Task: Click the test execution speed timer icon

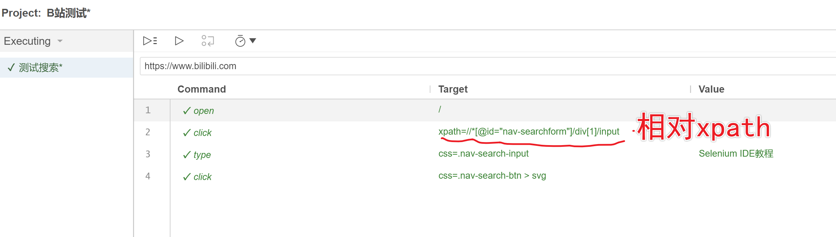Action: tap(240, 41)
